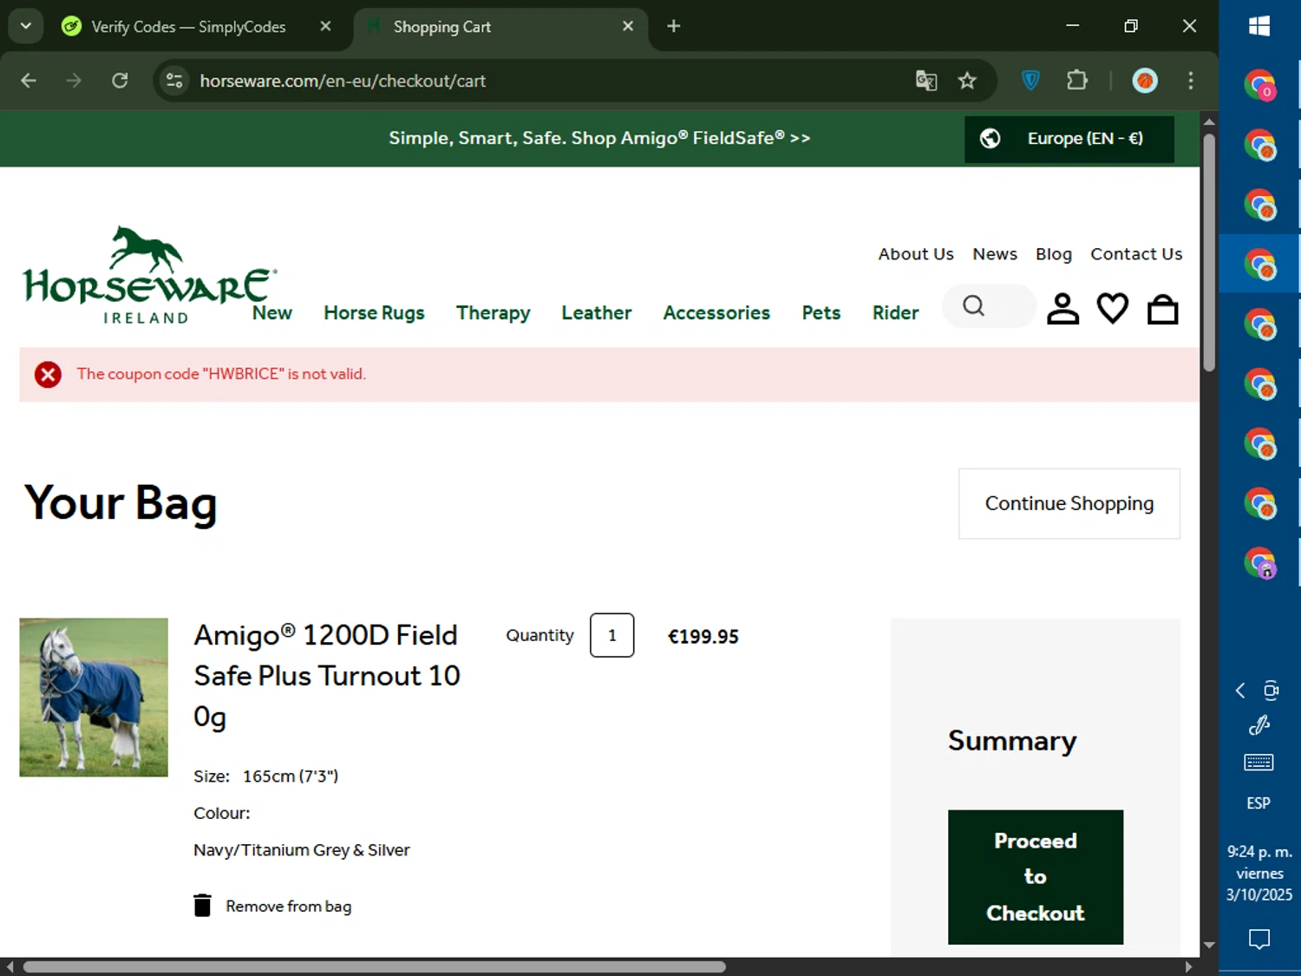The height and width of the screenshot is (976, 1301).
Task: Click the trash icon to remove item
Action: 202,905
